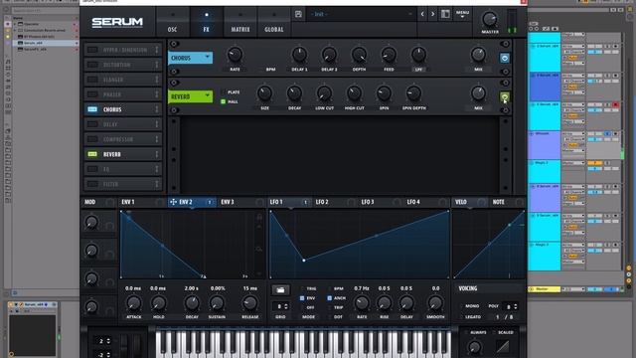
Task: Select the LFO 4 tab
Action: tap(413, 202)
